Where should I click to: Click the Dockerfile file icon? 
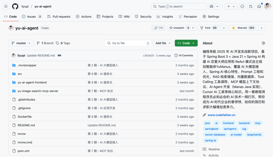pyautogui.click(x=14, y=117)
